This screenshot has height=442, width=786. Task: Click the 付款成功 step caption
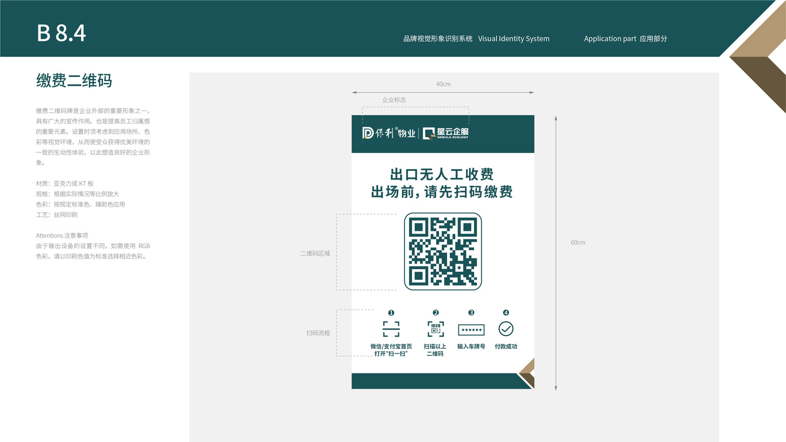[x=506, y=346]
